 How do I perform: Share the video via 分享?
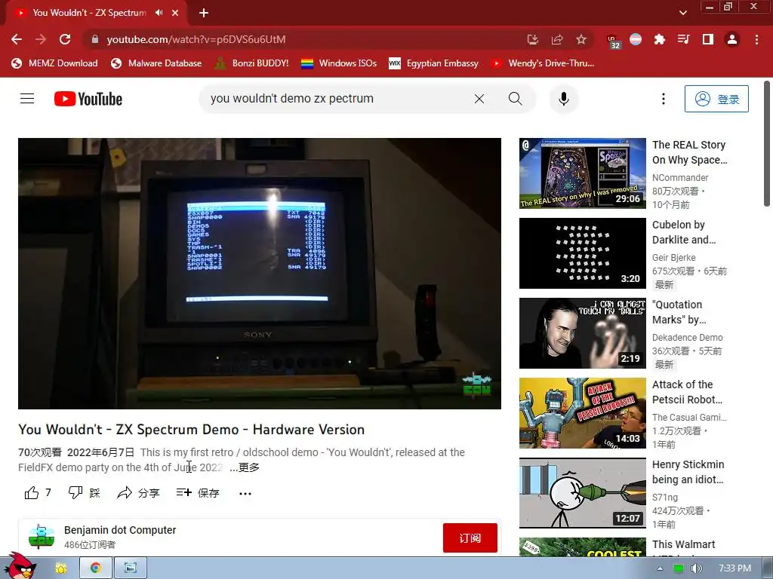138,493
